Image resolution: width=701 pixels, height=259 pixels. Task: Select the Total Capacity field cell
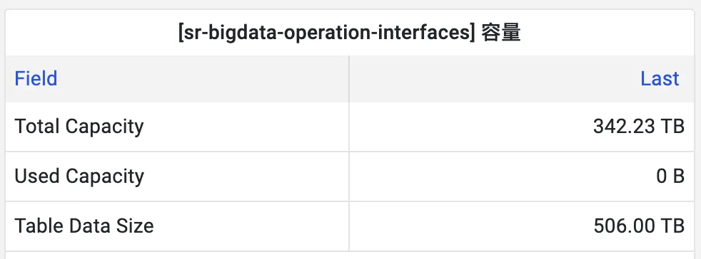pyautogui.click(x=178, y=127)
